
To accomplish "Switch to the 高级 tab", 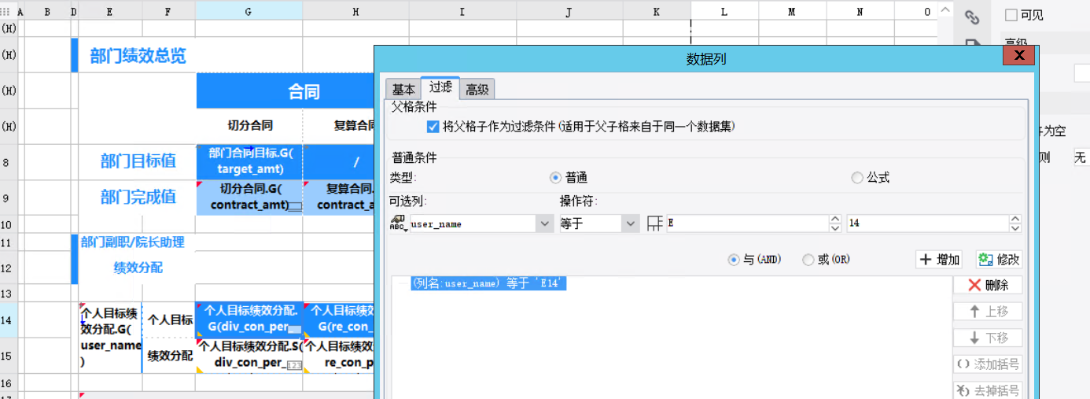I will point(477,90).
